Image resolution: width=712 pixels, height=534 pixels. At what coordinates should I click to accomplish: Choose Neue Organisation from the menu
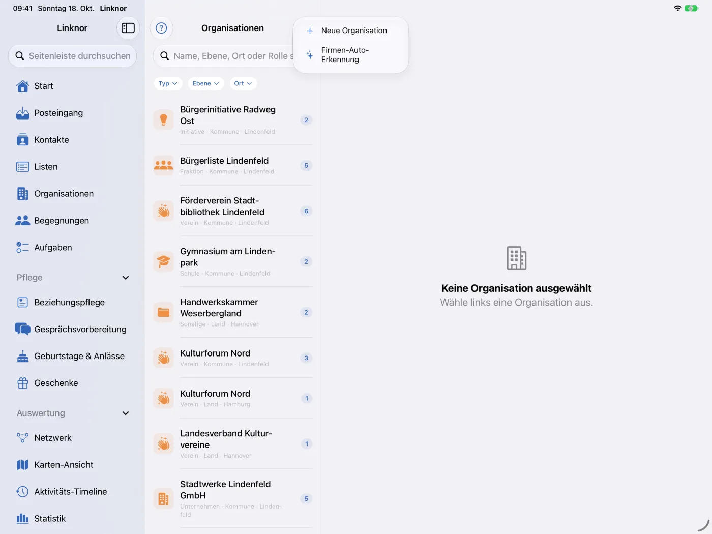pos(351,31)
